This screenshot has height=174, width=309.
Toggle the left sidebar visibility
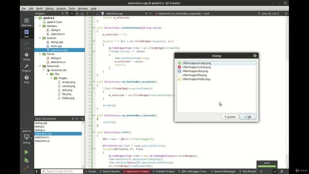pos(37,171)
